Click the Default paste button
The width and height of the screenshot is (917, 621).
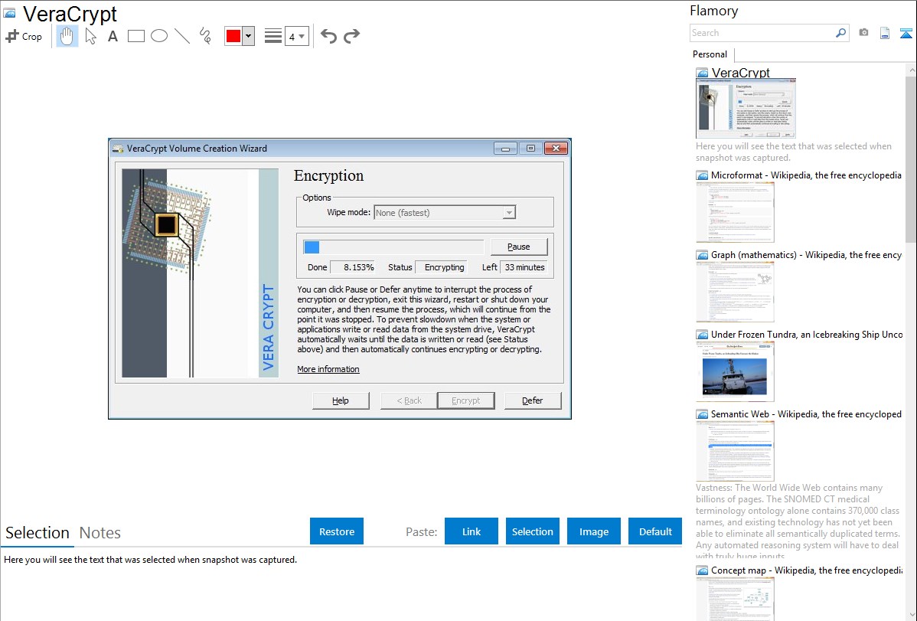pos(655,531)
